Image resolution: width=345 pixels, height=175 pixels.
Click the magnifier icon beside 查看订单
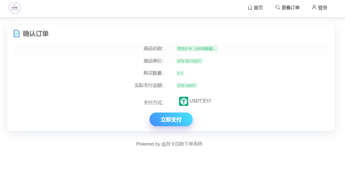pyautogui.click(x=278, y=8)
